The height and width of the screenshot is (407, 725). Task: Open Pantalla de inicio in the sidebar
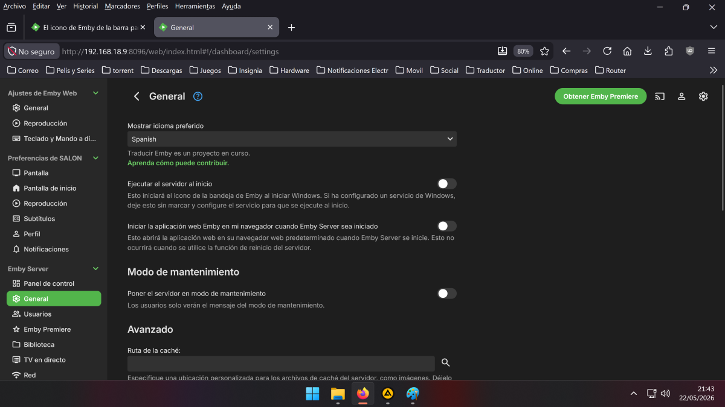click(x=54, y=188)
